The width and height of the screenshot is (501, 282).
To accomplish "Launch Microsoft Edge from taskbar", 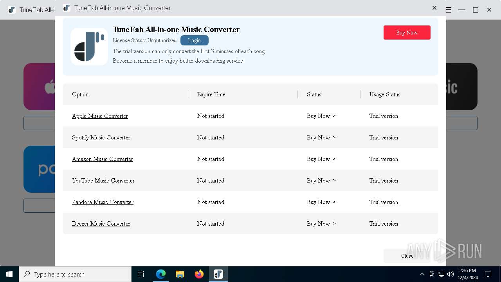I will tap(161, 274).
